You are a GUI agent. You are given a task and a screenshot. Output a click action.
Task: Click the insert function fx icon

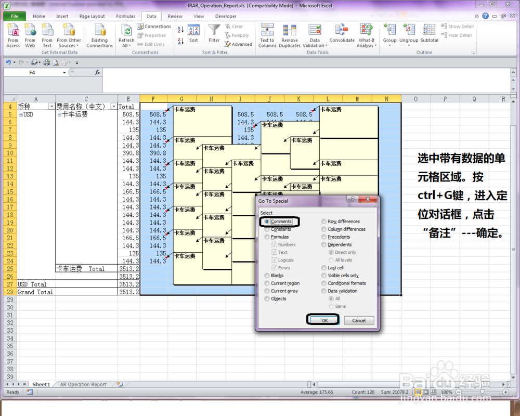[x=98, y=72]
